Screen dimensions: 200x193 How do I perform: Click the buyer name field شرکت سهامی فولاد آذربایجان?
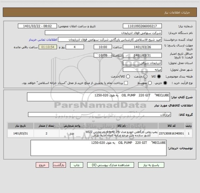[x=103, y=33]
